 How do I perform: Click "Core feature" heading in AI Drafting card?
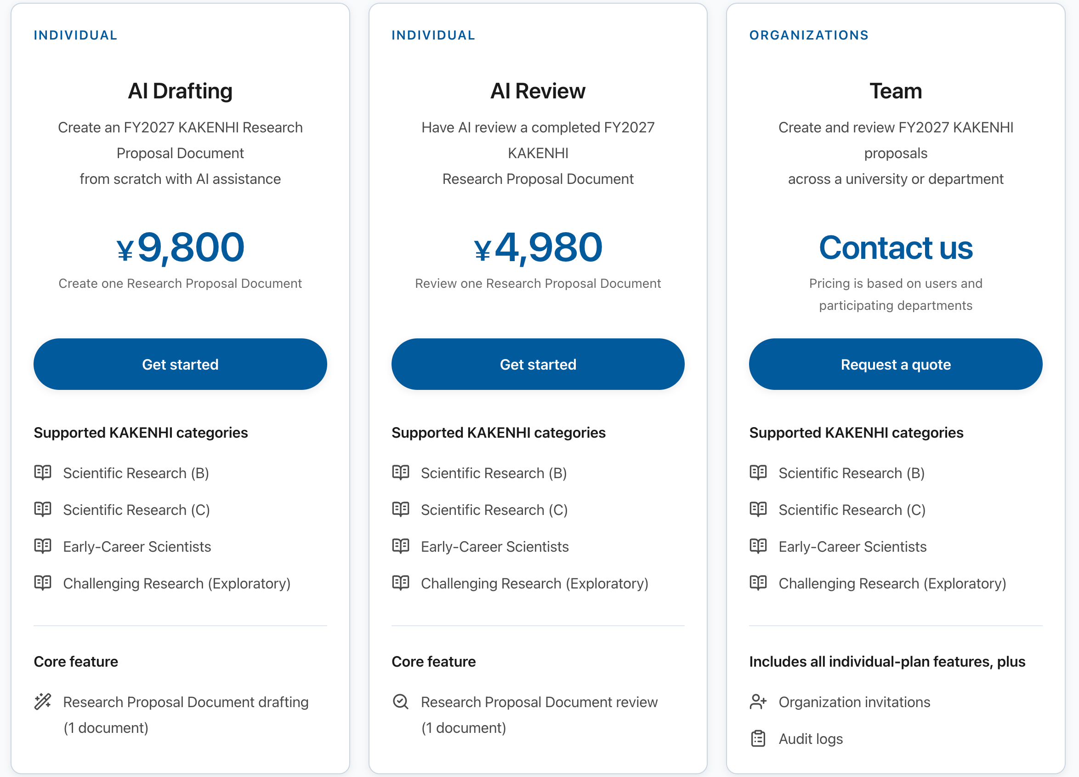coord(76,661)
